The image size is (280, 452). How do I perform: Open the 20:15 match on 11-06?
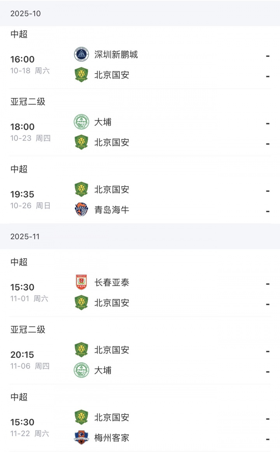pyautogui.click(x=23, y=355)
